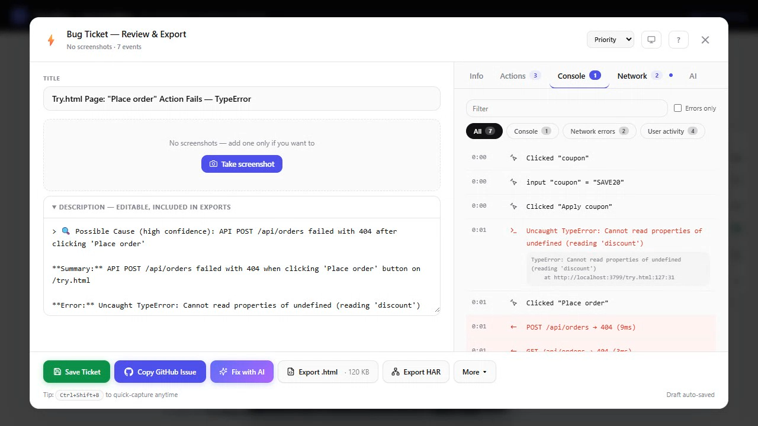Screen dimensions: 758x426
Task: Open the AI tab
Action: tap(693, 76)
